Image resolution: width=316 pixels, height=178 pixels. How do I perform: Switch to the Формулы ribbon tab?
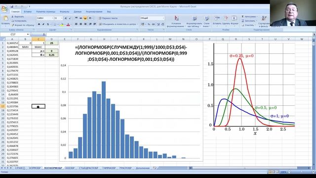tap(65, 12)
